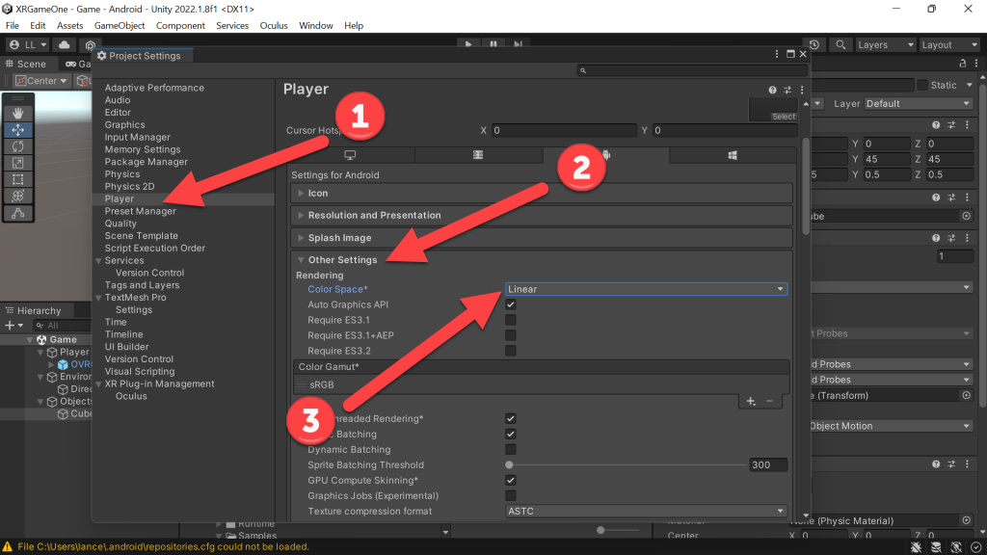The height and width of the screenshot is (555, 987).
Task: Add a Color Gamut entry with plus
Action: tap(751, 401)
